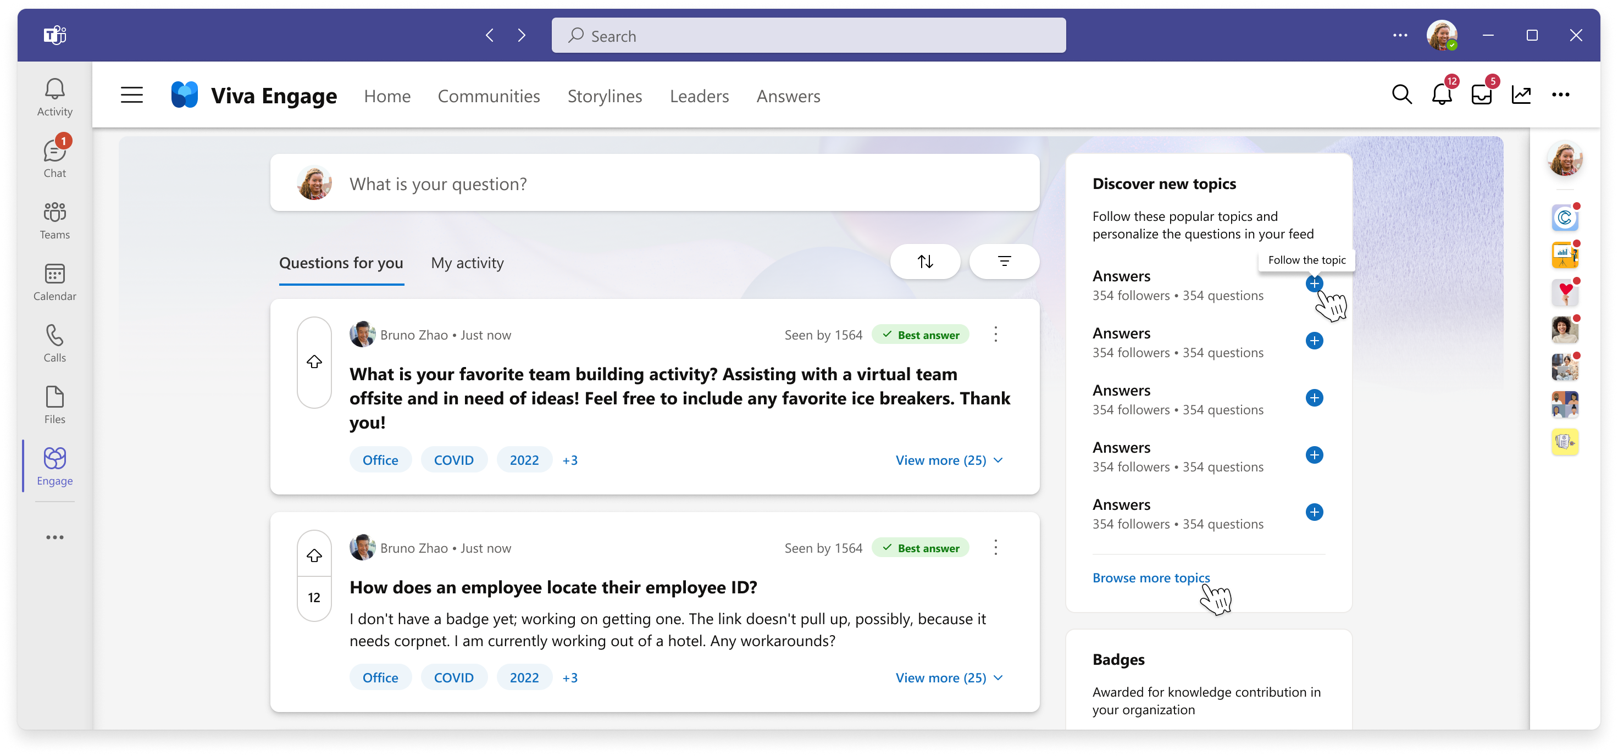
Task: Click the mail/messages icon in header
Action: (1482, 95)
